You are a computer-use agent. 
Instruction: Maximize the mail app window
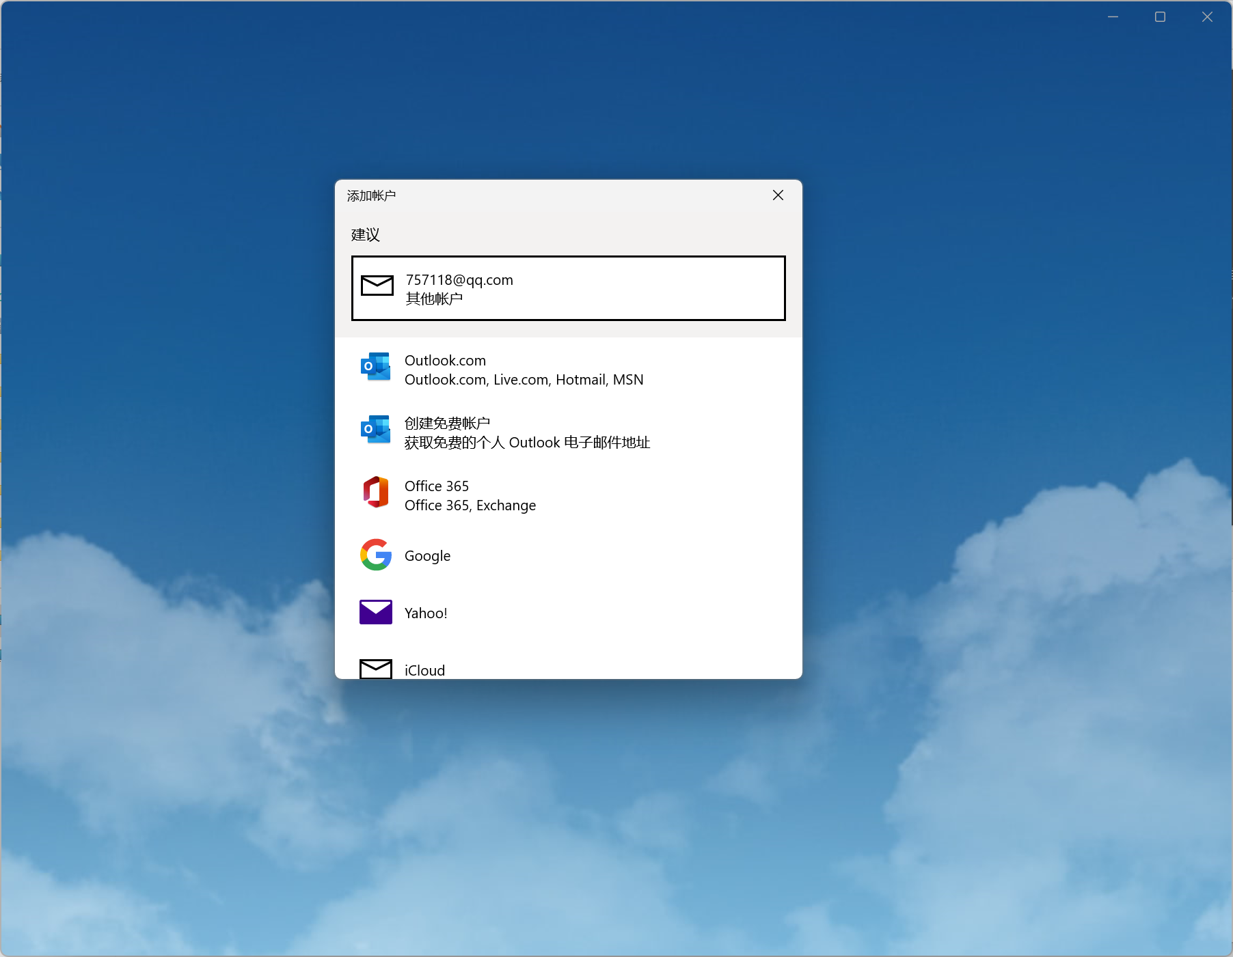[1160, 17]
